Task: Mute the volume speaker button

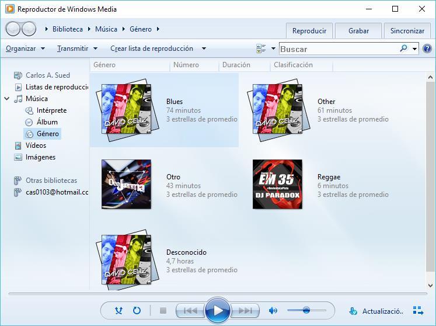Action: [273, 310]
